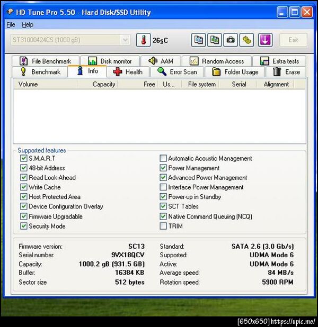This screenshot has width=318, height=327.
Task: Toggle the SCT Tables checkbox
Action: [163, 206]
